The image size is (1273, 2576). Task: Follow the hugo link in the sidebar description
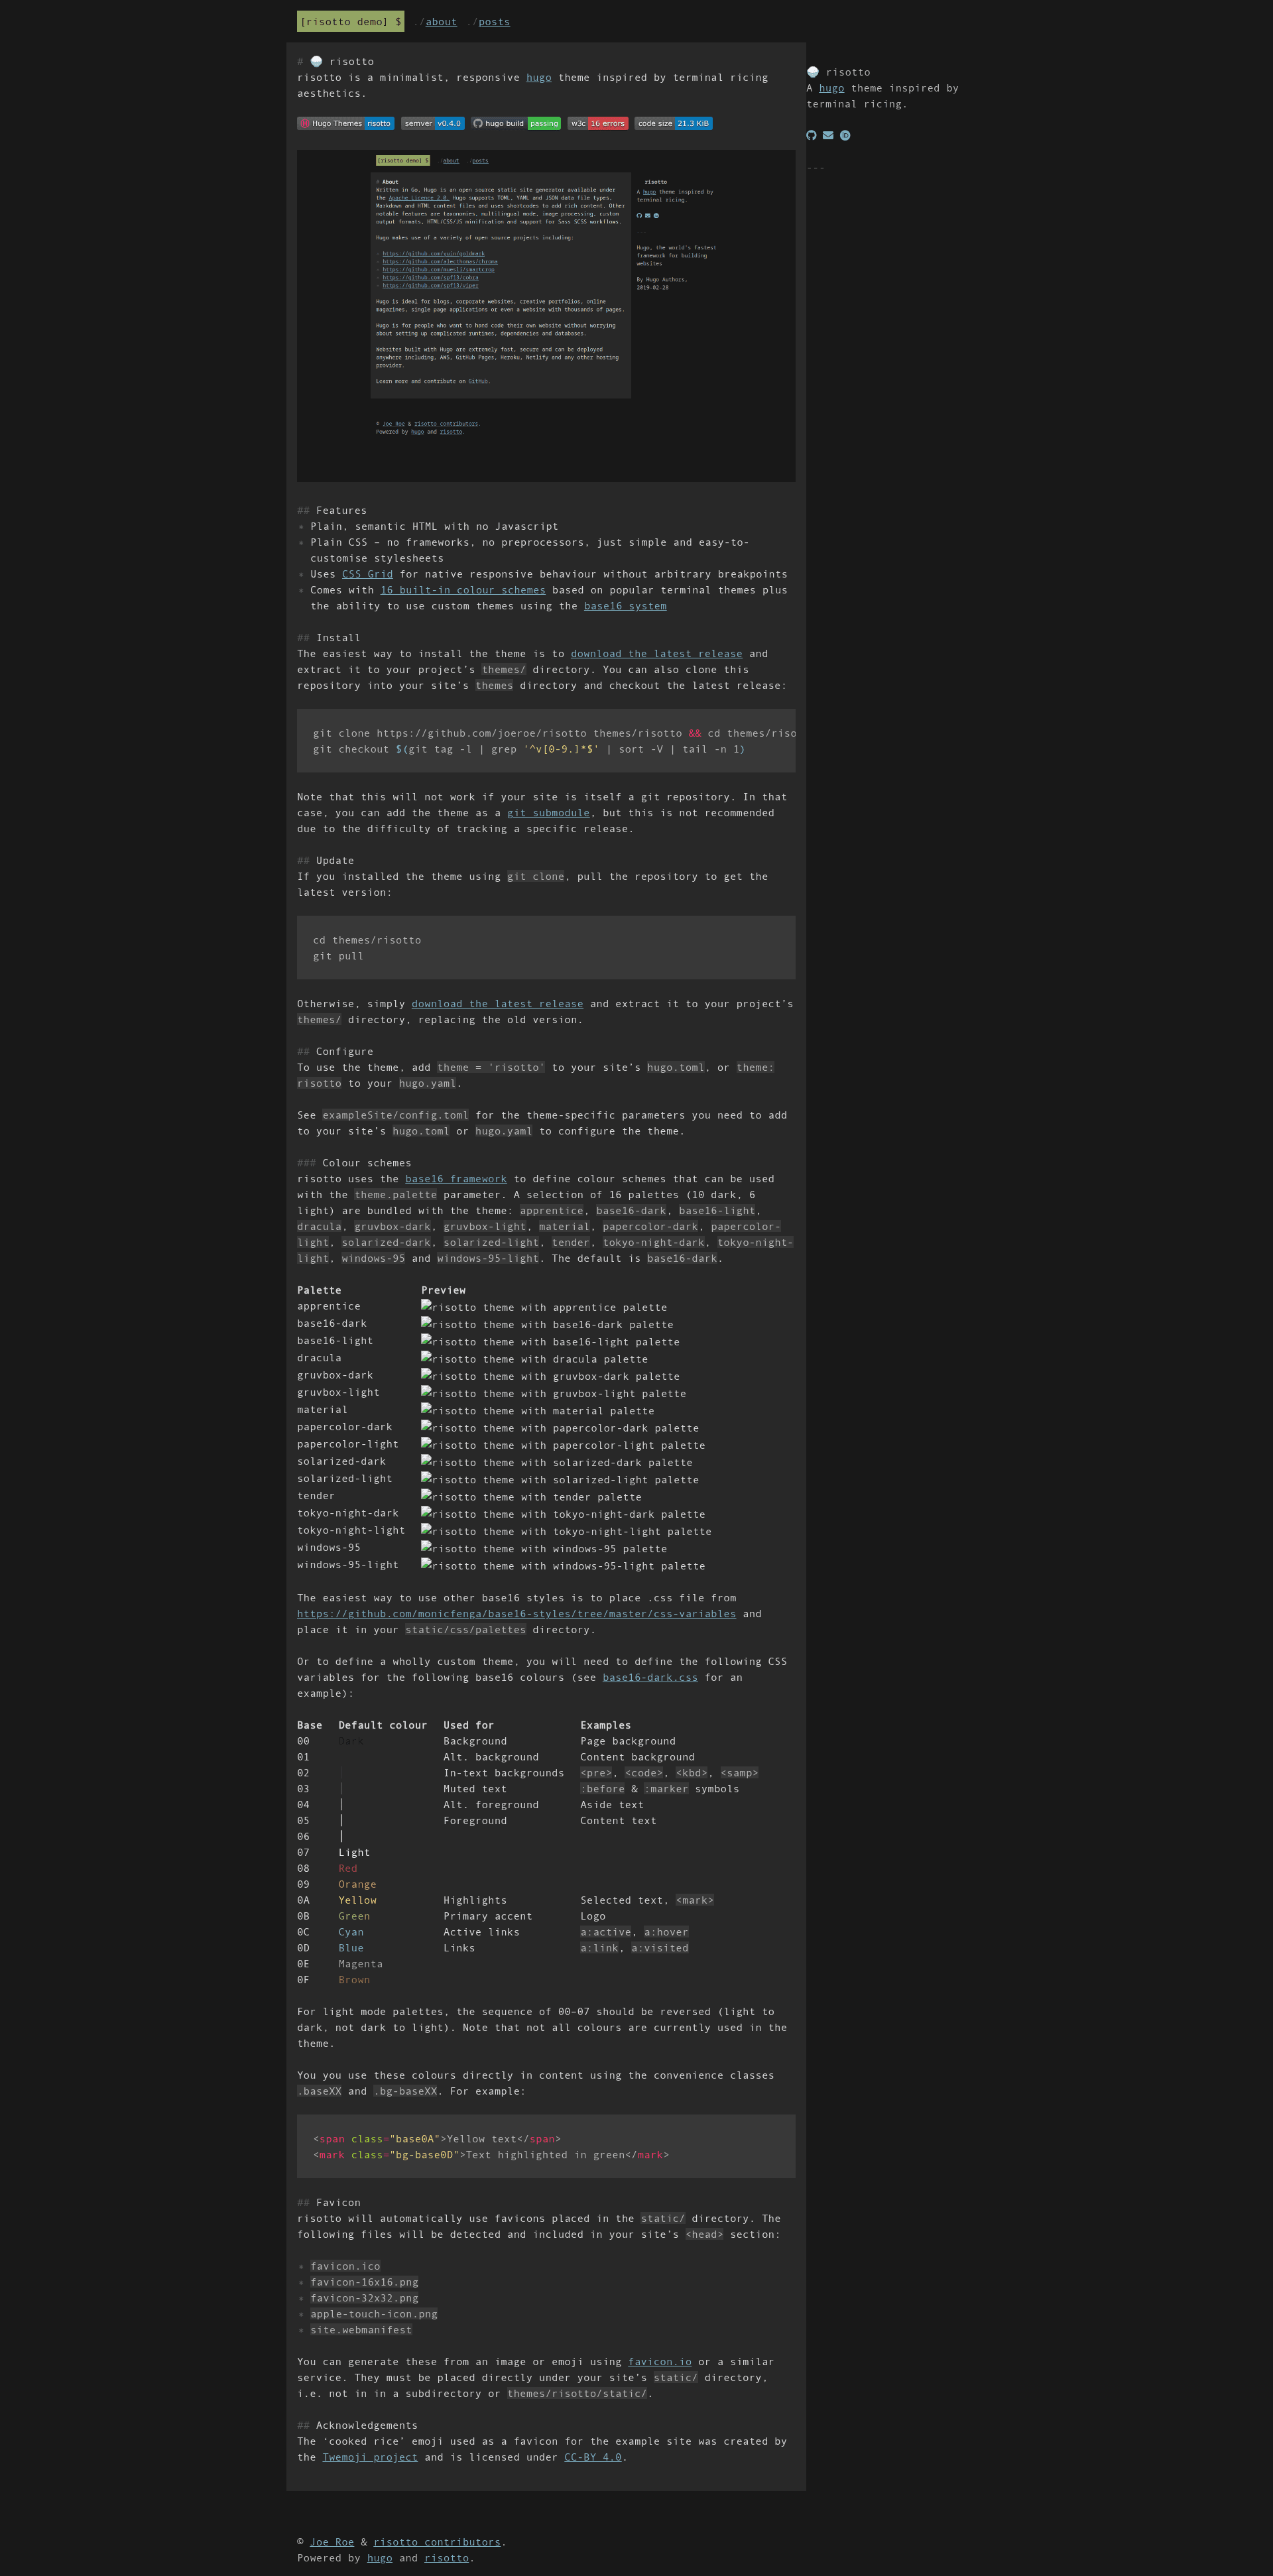(832, 88)
